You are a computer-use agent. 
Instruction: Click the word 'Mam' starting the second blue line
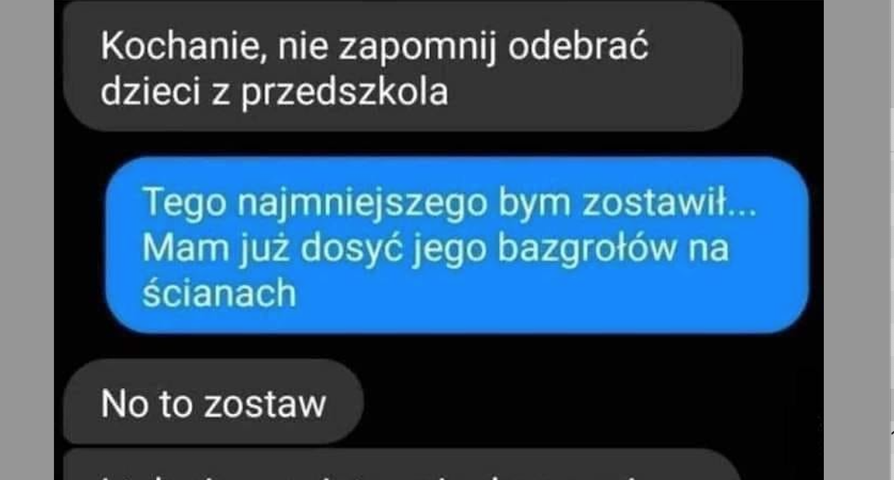pos(186,249)
